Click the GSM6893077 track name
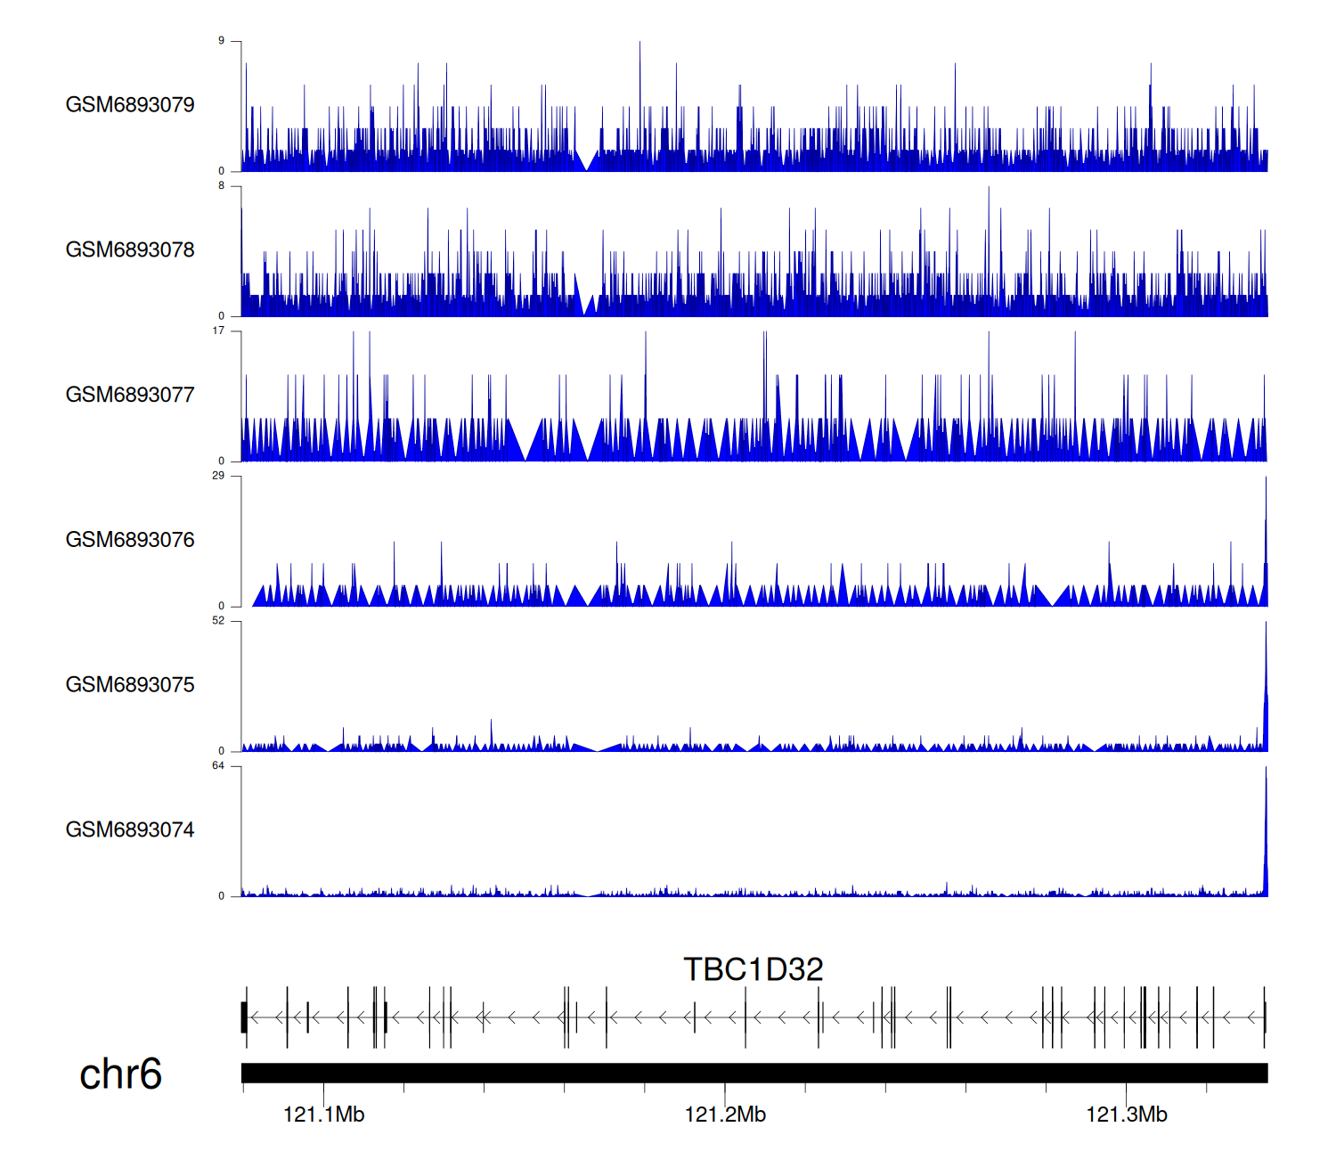 pos(130,396)
